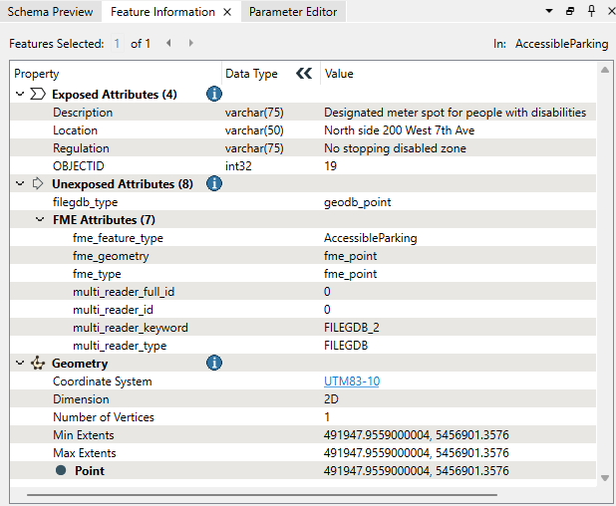Collapse the Data Type column arrows
The width and height of the screenshot is (616, 506).
click(304, 74)
